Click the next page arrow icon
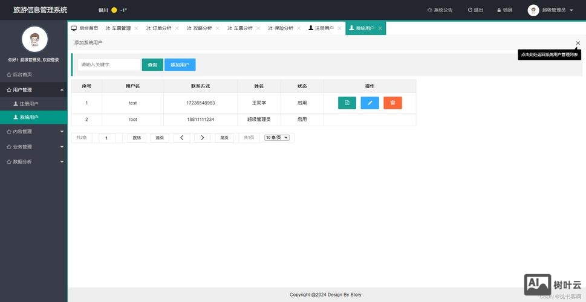Image resolution: width=586 pixels, height=302 pixels. (202, 138)
